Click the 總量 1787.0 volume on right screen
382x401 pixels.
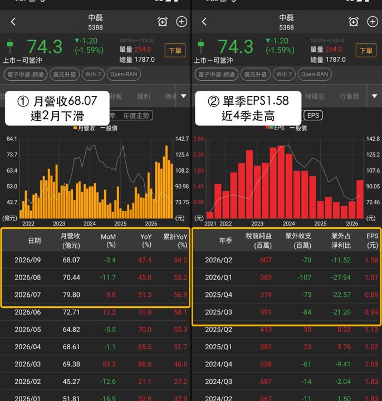328,60
